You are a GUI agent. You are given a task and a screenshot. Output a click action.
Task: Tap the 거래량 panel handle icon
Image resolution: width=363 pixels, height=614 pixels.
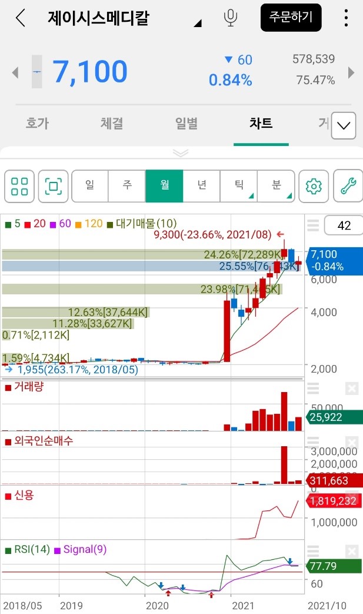(x=313, y=389)
